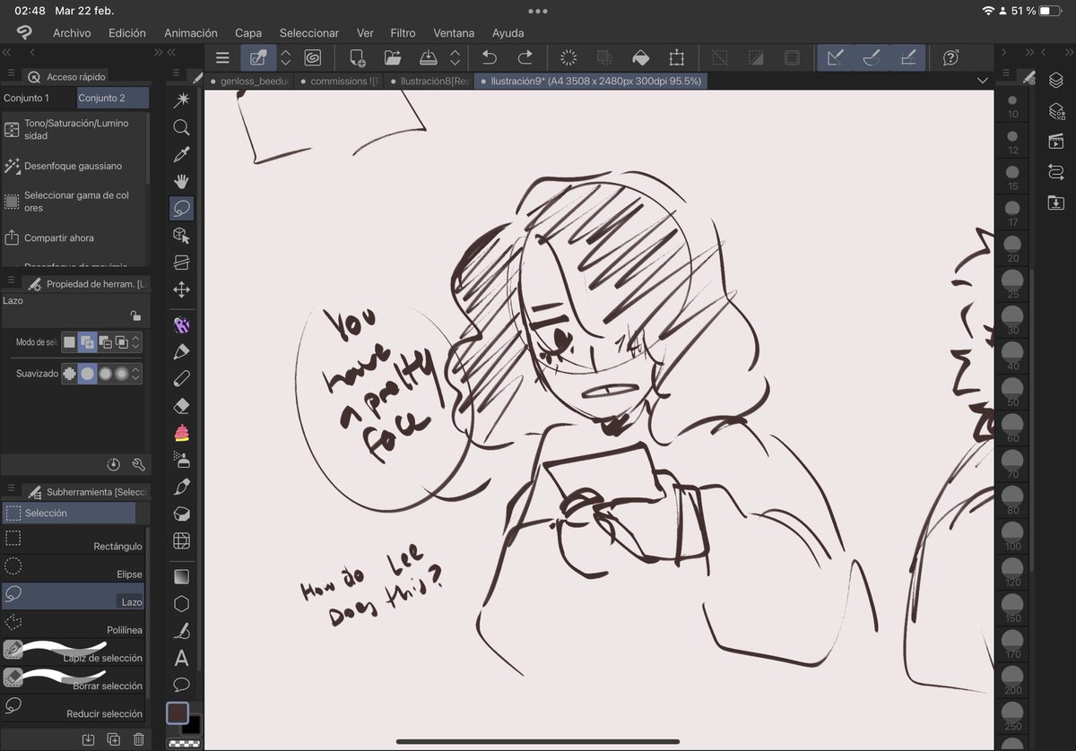
Task: Click the Scale/Rotate transform icon
Action: tap(677, 57)
